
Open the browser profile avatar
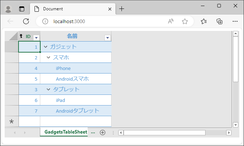click(x=8, y=9)
